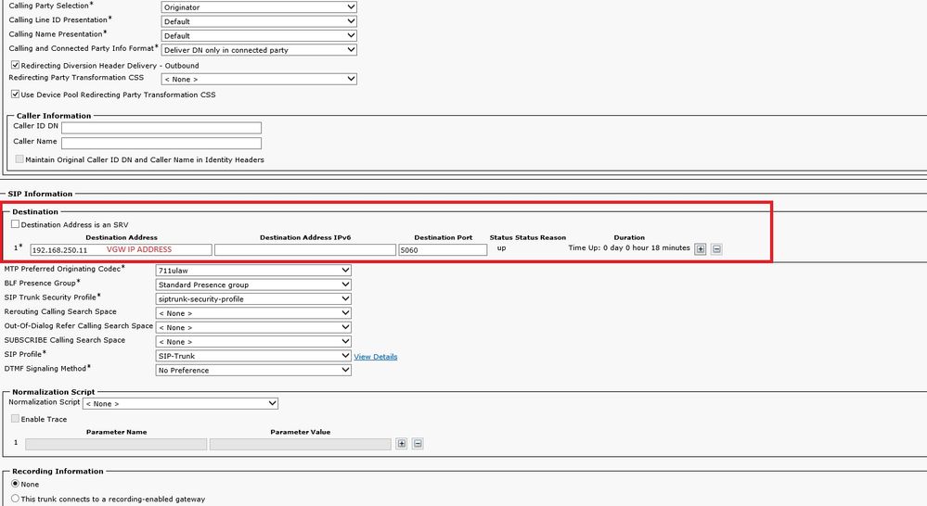927x506 pixels.
Task: Click the Parameter Value field
Action: pos(301,444)
